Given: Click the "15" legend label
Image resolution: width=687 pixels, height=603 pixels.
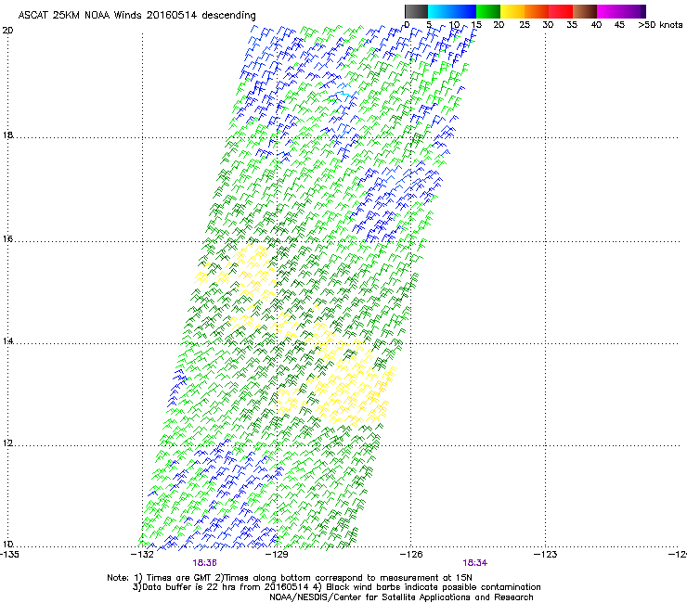Looking at the screenshot, I should point(476,25).
